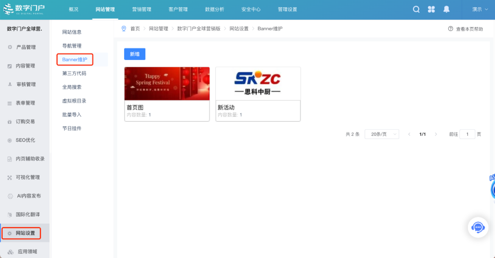Click the location pin icon in breadcrumb
The width and height of the screenshot is (495, 258).
coord(124,29)
